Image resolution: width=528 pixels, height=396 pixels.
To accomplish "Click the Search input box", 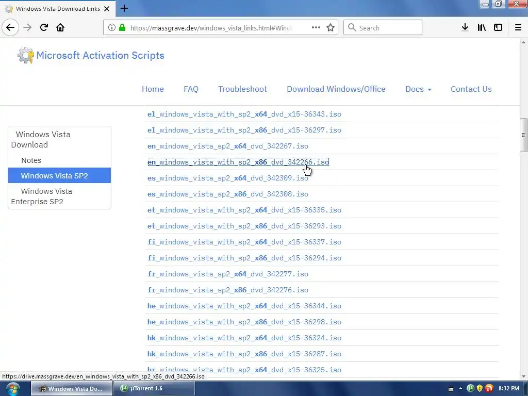I will point(383,27).
